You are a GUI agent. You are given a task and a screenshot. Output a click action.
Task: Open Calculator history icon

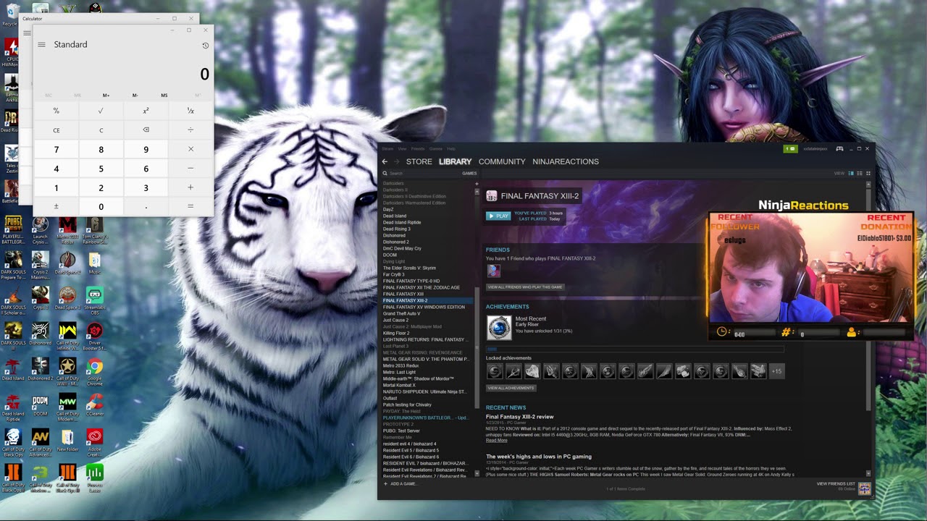tap(205, 46)
